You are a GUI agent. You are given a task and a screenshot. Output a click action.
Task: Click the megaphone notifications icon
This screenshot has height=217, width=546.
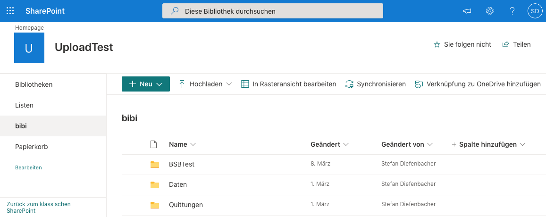coord(467,11)
